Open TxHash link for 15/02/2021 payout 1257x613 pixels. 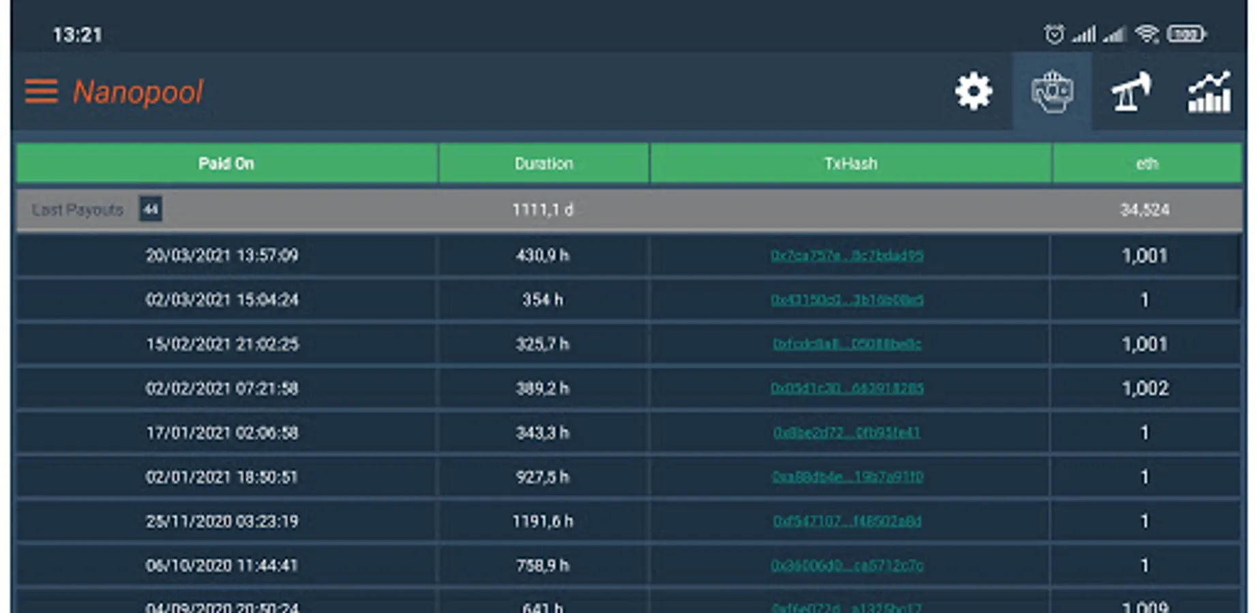click(847, 344)
